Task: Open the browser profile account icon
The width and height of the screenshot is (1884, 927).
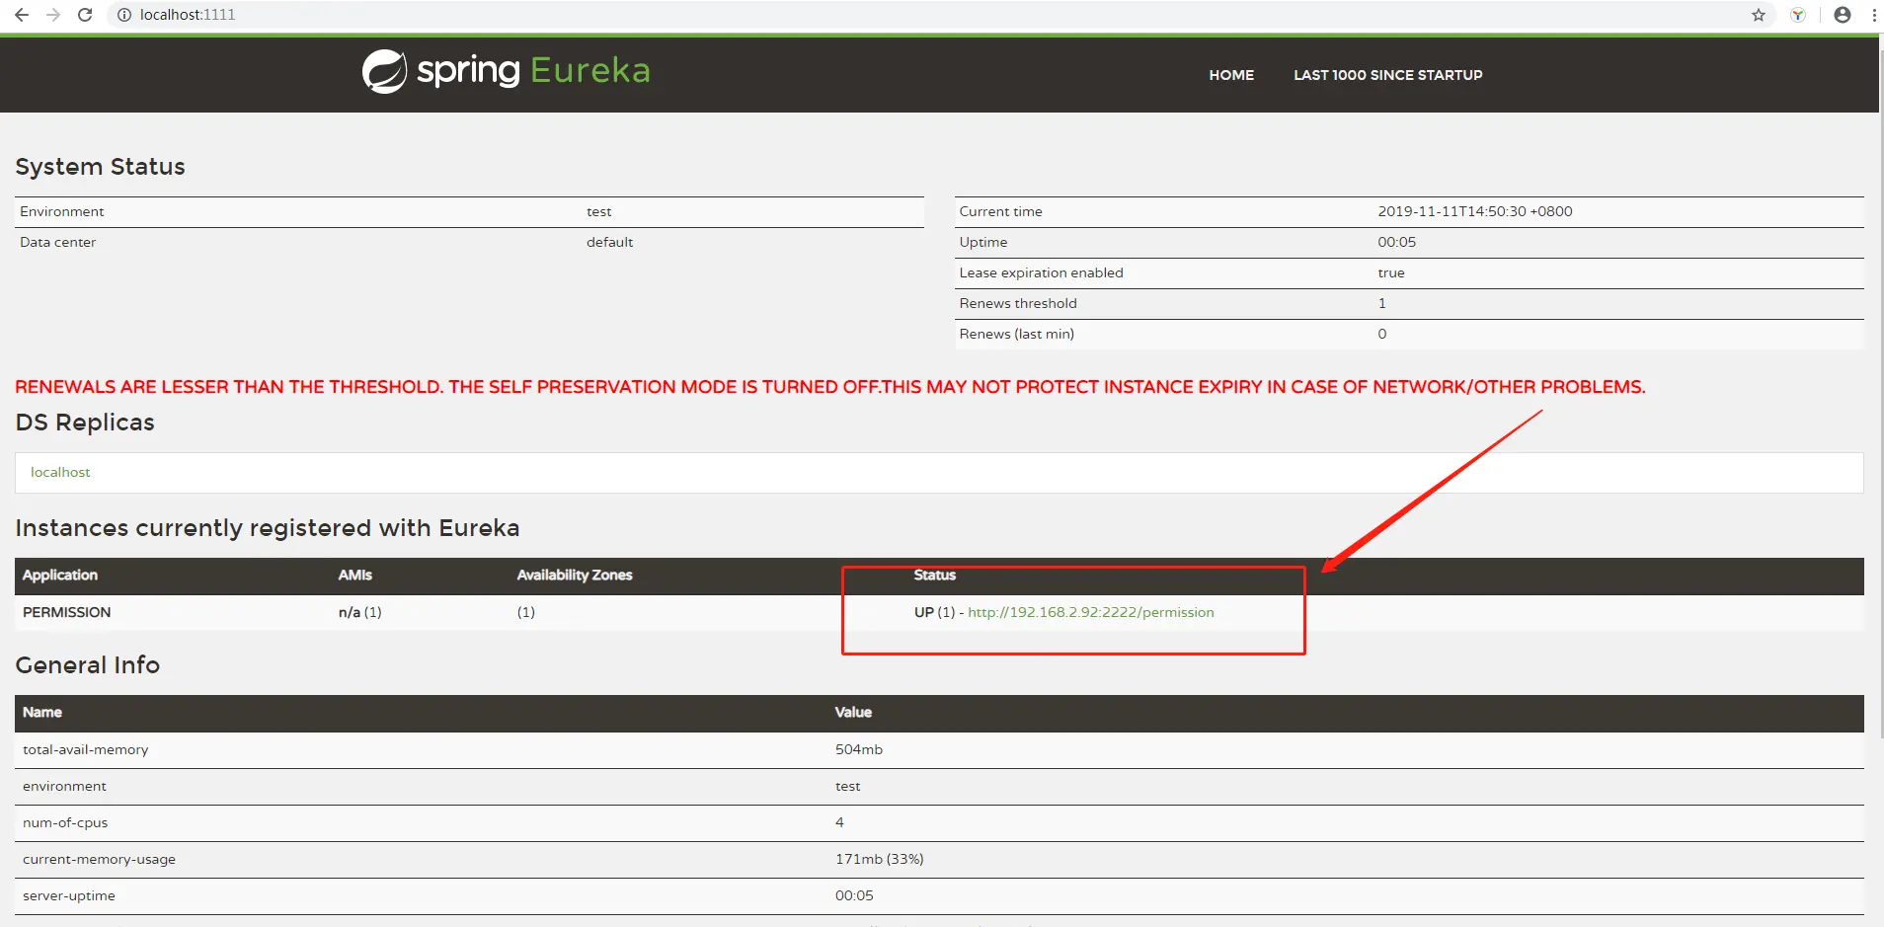Action: click(x=1843, y=15)
